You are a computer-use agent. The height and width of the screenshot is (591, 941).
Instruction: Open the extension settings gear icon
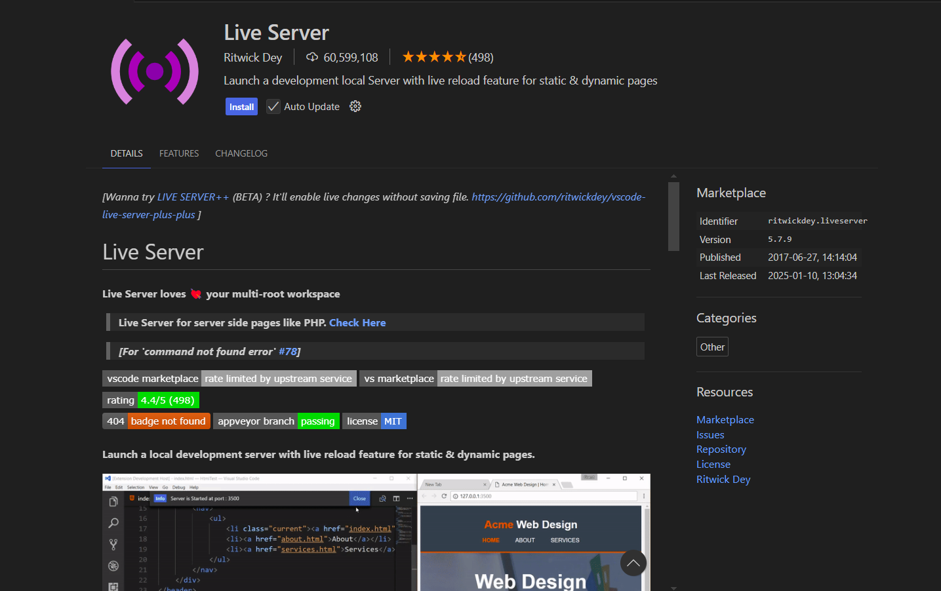click(355, 106)
